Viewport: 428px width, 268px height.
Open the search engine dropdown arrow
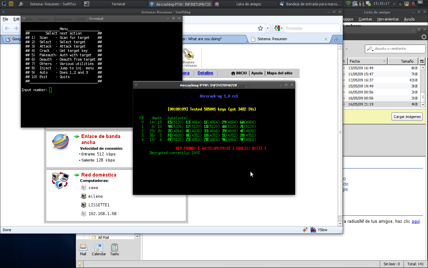click(x=282, y=28)
